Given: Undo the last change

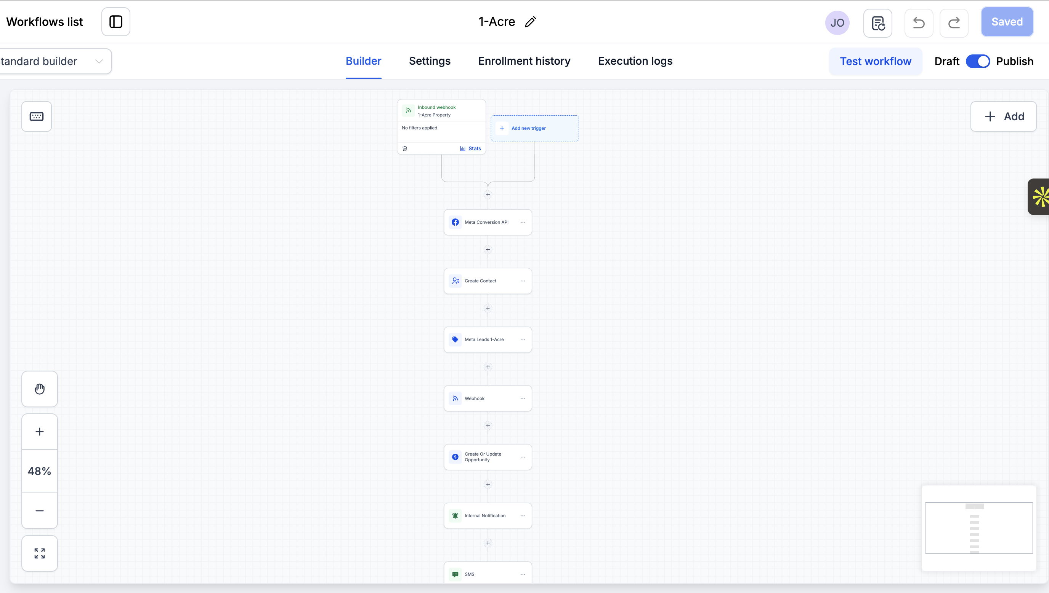Looking at the screenshot, I should [919, 23].
